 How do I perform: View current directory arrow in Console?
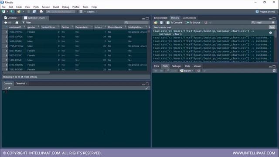pyautogui.click(x=9, y=88)
